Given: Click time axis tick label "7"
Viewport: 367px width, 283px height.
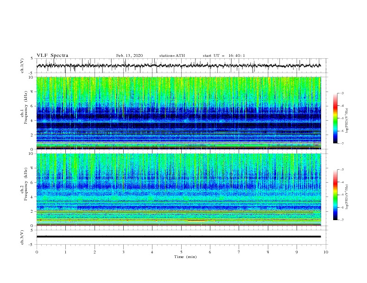Looking at the screenshot, I should click(239, 252).
